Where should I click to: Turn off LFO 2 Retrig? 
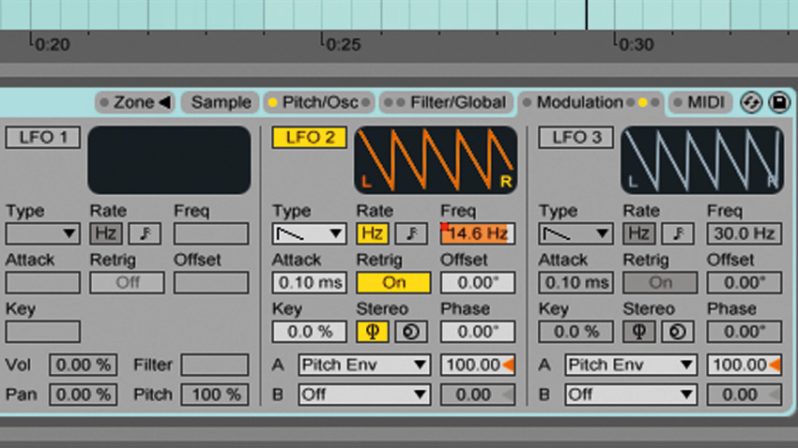click(394, 283)
